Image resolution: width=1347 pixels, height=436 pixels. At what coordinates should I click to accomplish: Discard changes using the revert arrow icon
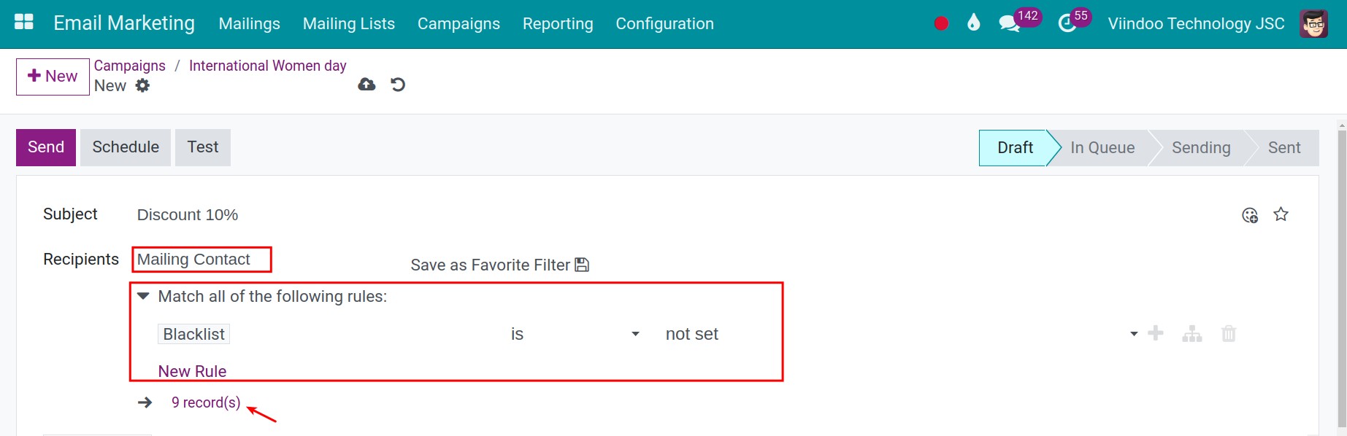(x=396, y=85)
